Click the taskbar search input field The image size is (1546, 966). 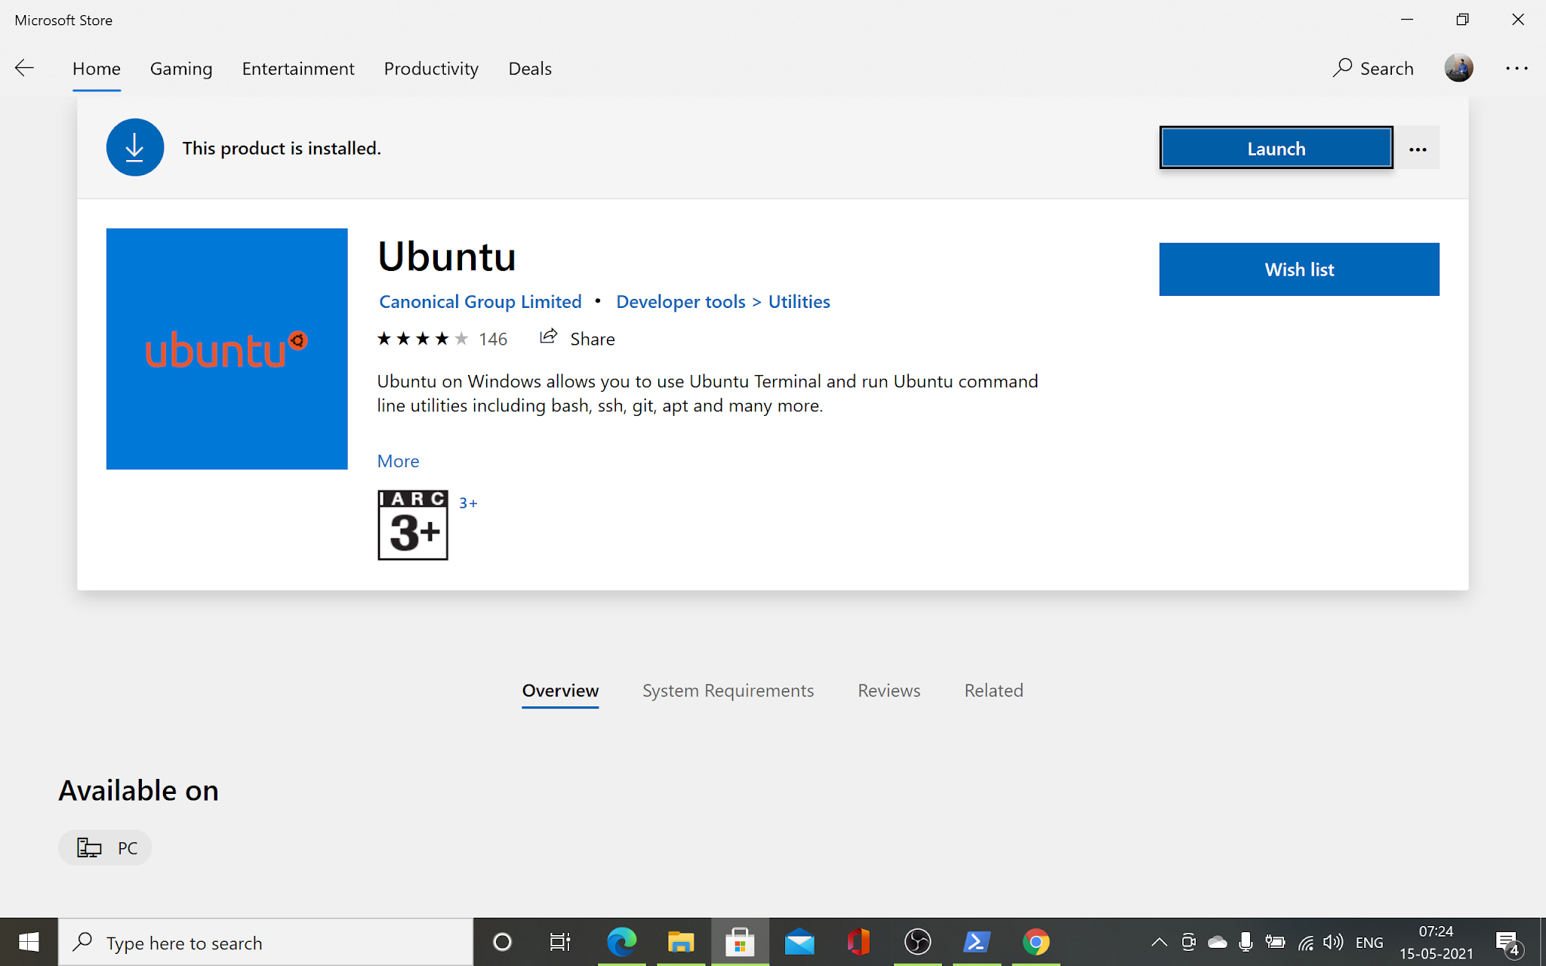264,941
